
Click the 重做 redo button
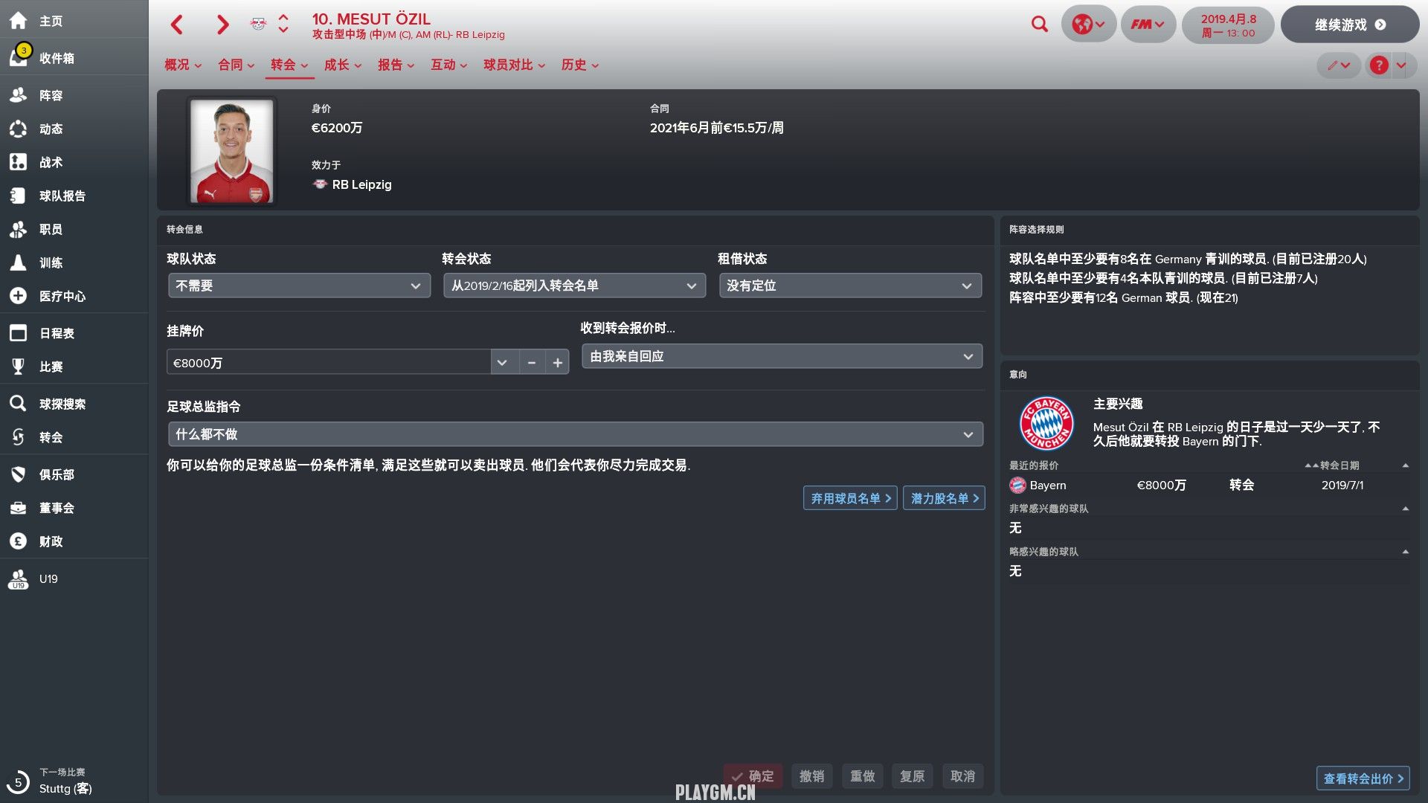click(862, 776)
